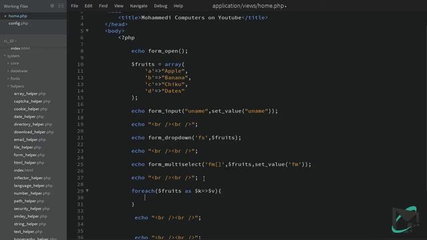Open the Debug menu
The height and width of the screenshot is (240, 427).
click(161, 6)
